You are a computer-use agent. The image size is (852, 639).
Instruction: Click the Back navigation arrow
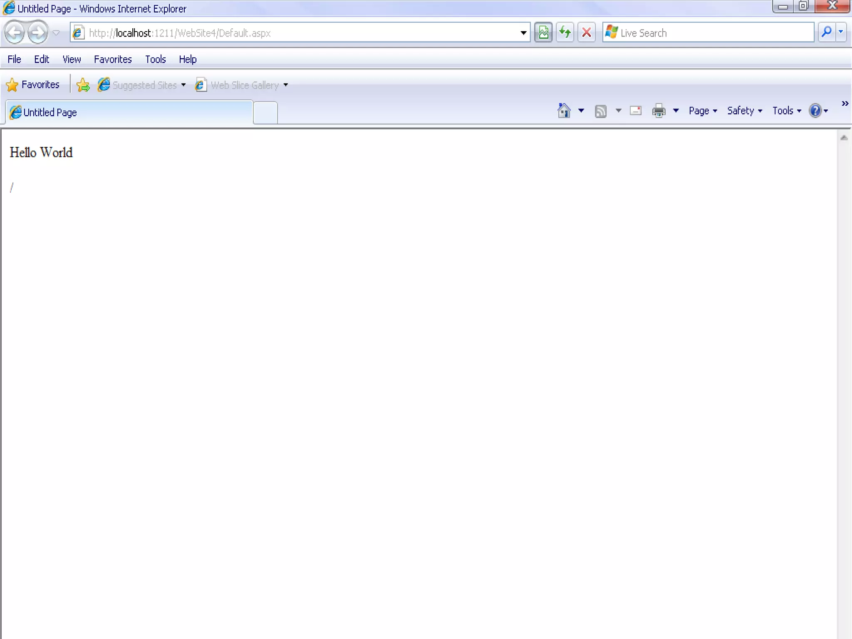[x=15, y=32]
